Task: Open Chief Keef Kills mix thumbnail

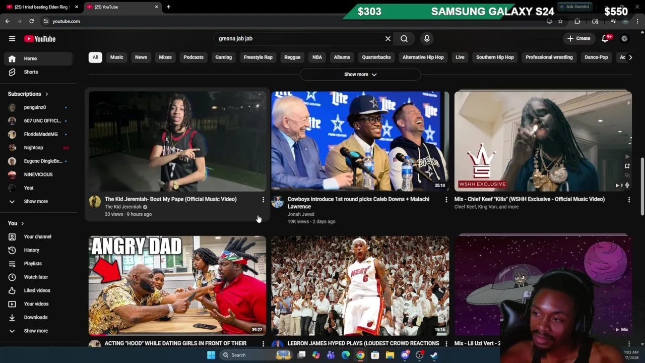Action: pyautogui.click(x=543, y=141)
